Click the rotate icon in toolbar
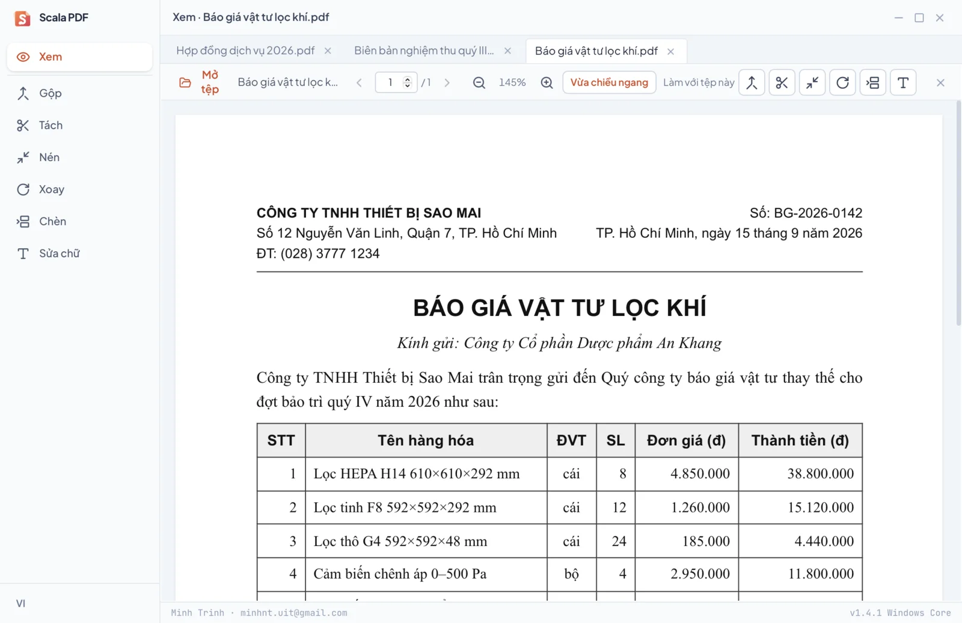Image resolution: width=962 pixels, height=623 pixels. pos(842,83)
